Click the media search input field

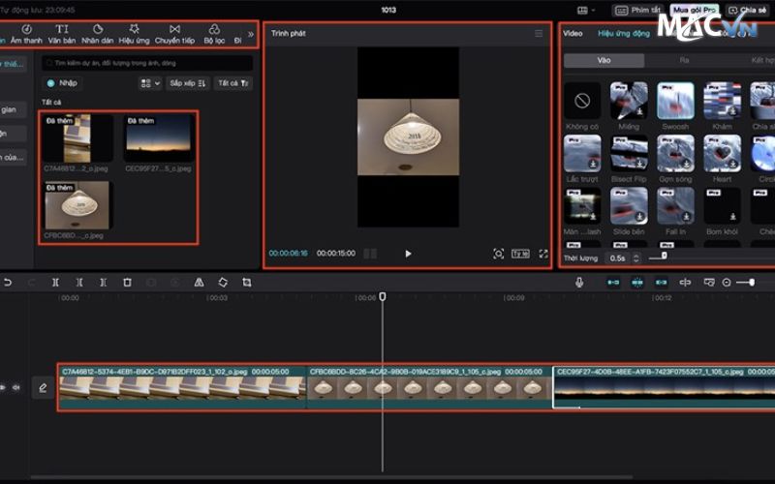[147, 63]
